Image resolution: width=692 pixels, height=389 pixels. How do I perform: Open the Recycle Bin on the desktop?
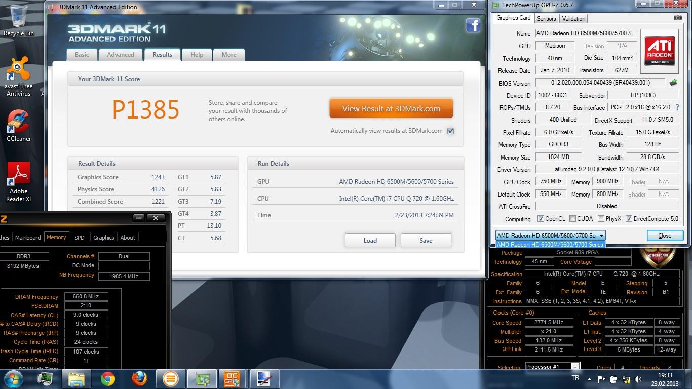[x=18, y=21]
